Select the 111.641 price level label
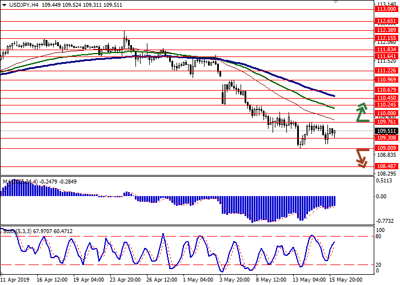The width and height of the screenshot is (400, 285). (x=386, y=56)
